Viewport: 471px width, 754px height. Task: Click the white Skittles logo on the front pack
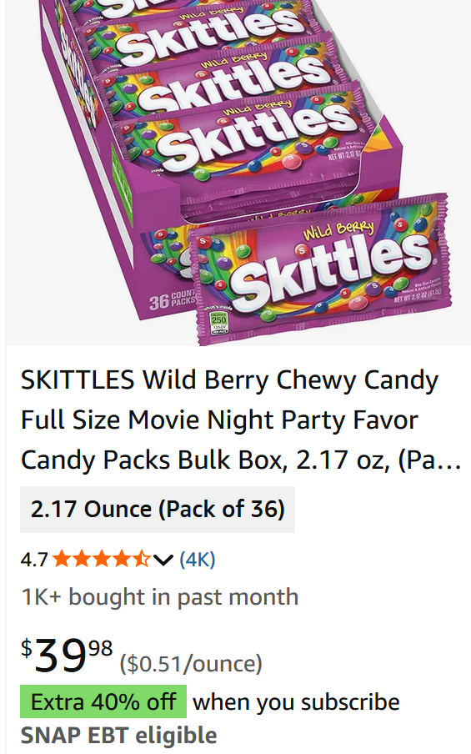[x=331, y=270]
